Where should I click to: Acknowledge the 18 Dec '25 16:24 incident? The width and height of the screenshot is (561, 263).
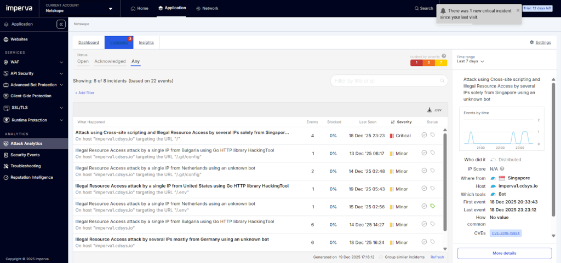(x=425, y=242)
